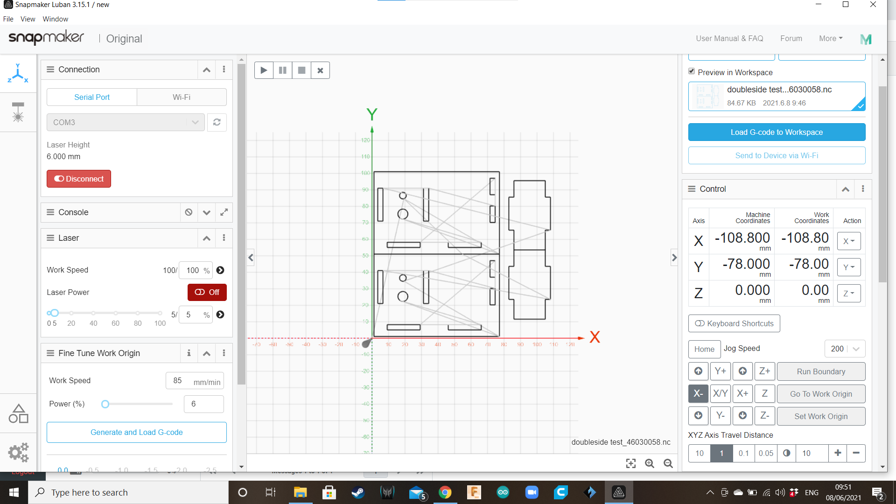896x504 pixels.
Task: Expand the Fine Tune Work Origin panel
Action: point(207,353)
